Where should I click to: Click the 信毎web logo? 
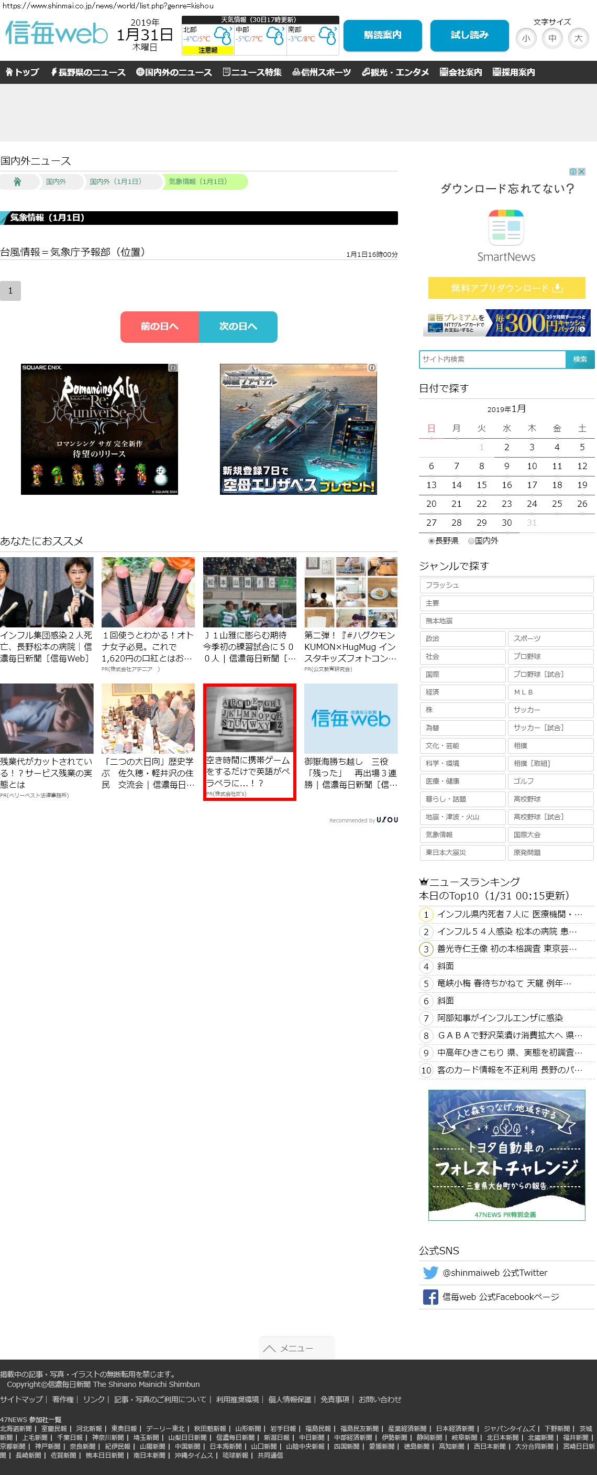56,33
